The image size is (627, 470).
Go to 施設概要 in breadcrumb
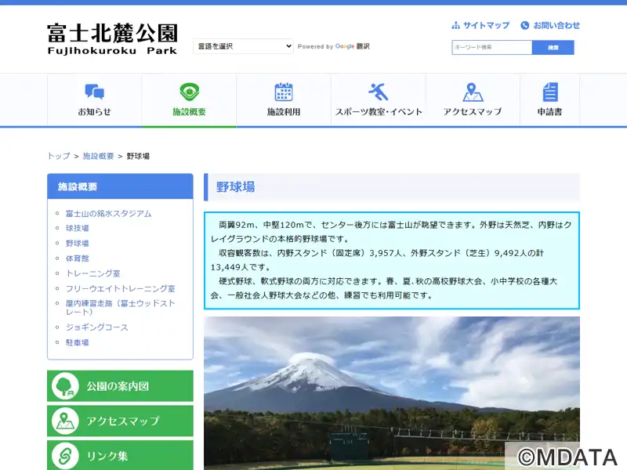(99, 156)
